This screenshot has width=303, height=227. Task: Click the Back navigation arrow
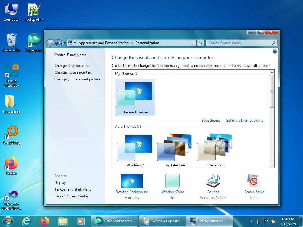50,43
